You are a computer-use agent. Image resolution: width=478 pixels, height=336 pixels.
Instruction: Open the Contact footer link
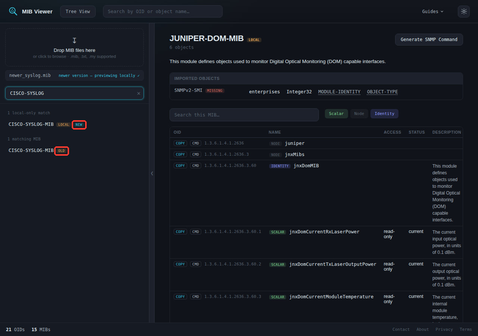pos(401,329)
